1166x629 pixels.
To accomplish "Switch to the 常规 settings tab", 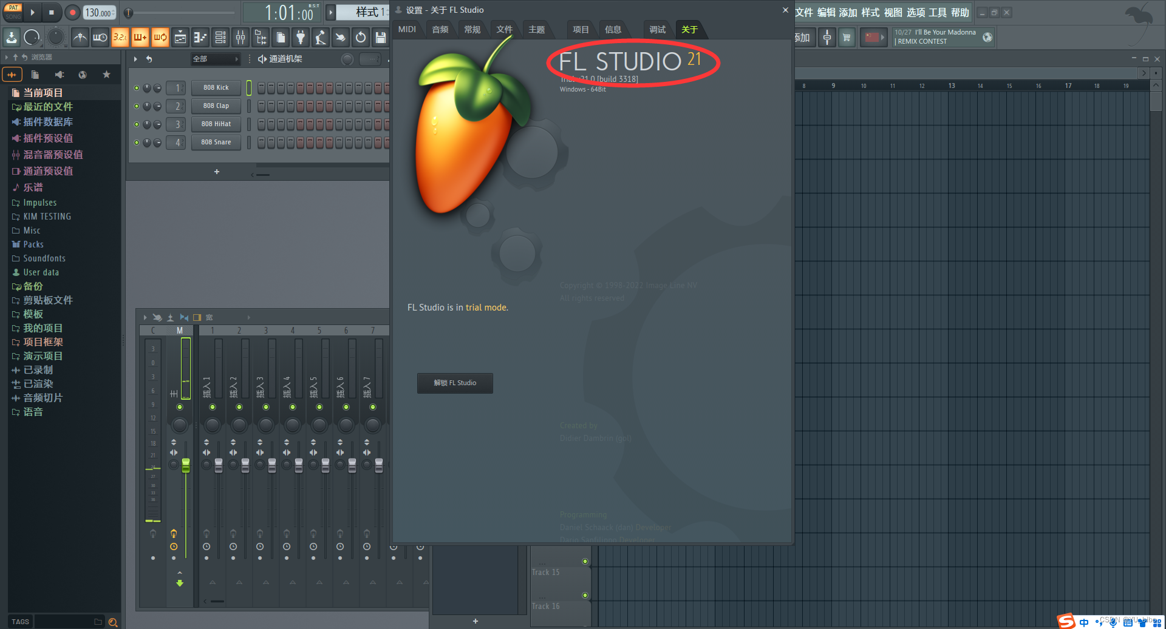I will click(x=472, y=29).
